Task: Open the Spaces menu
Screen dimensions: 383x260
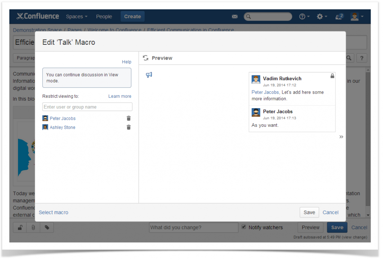Action: pos(75,16)
